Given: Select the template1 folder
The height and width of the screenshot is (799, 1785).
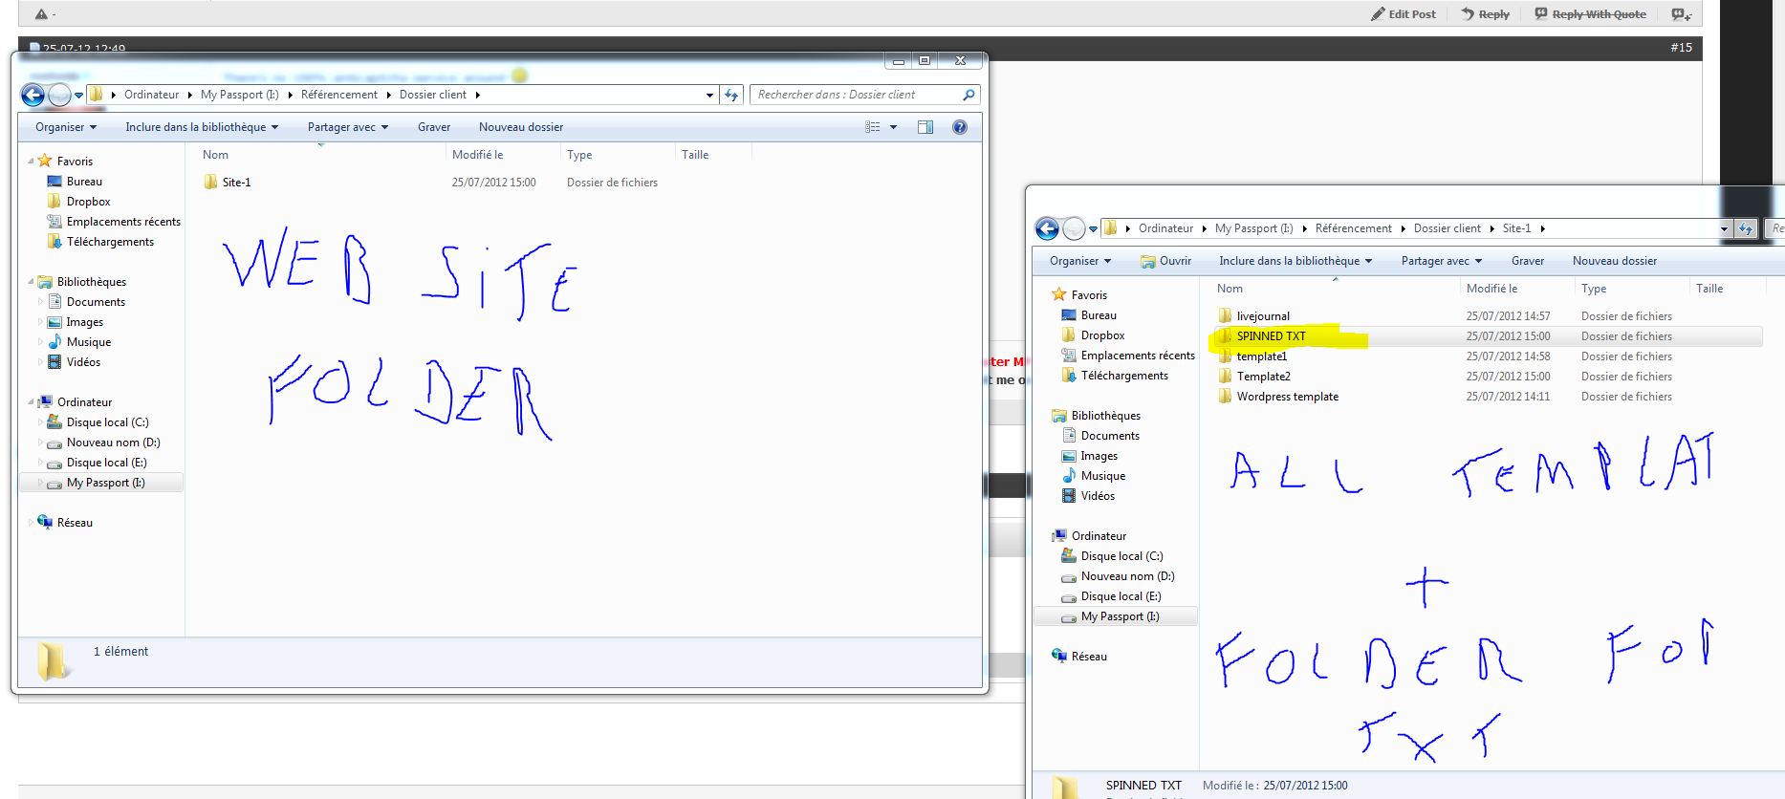Looking at the screenshot, I should [x=1252, y=356].
